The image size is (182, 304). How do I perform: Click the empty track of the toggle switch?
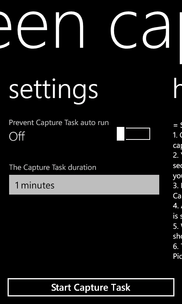coord(138,134)
